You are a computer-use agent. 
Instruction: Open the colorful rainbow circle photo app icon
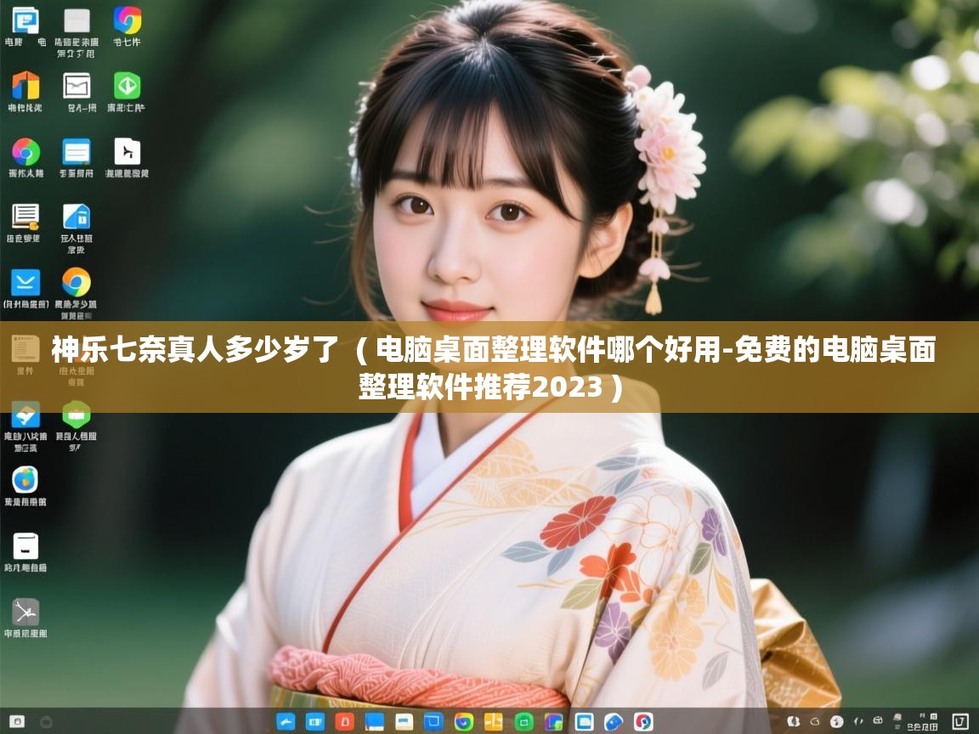(x=25, y=155)
